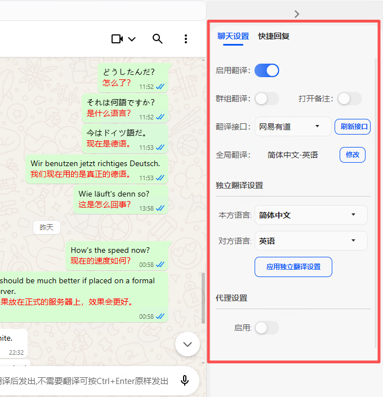383x397 pixels.
Task: Enable the proxy 启用 toggle
Action: point(267,328)
